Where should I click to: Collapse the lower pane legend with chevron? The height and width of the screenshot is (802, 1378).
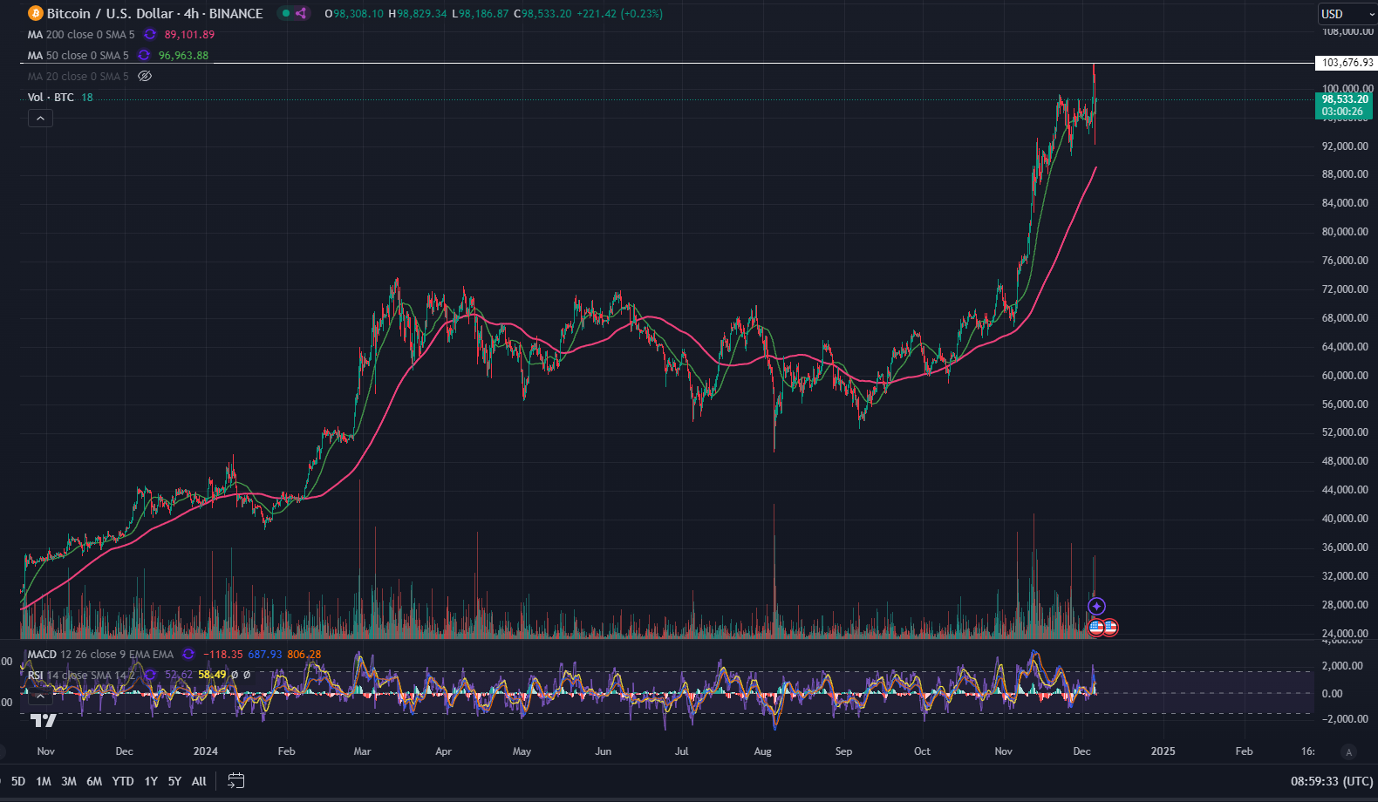click(x=40, y=696)
